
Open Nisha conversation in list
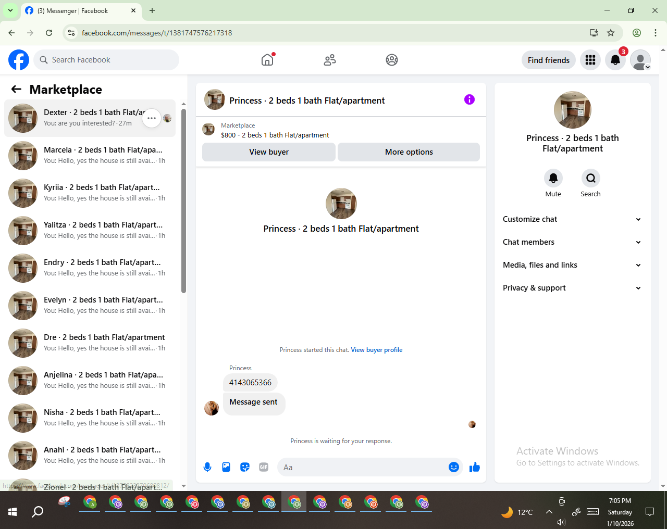(90, 418)
